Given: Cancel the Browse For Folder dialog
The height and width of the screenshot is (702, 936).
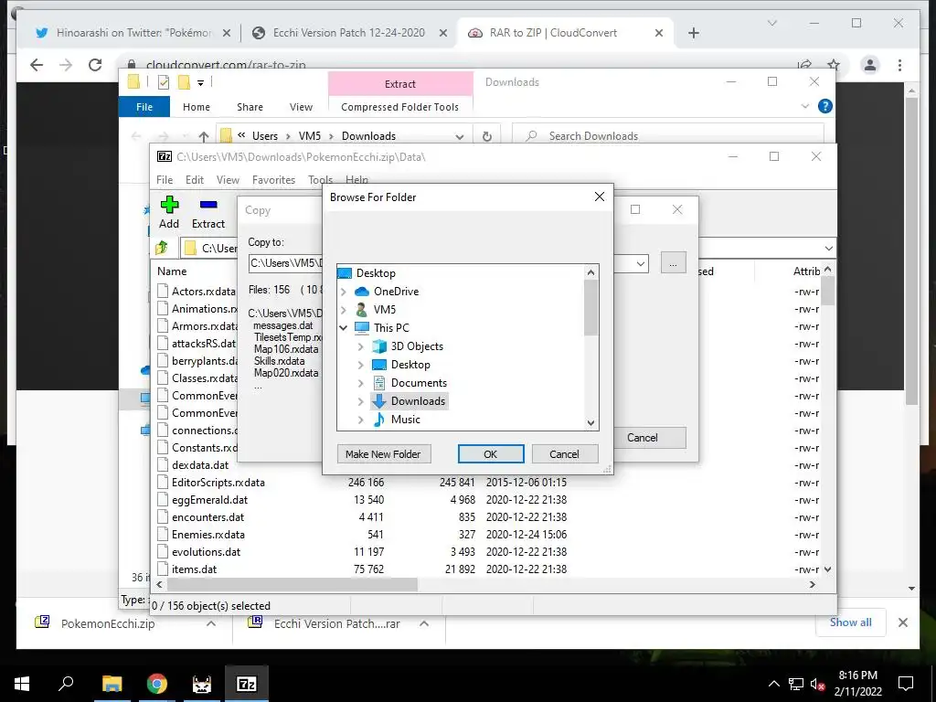Looking at the screenshot, I should pyautogui.click(x=564, y=454).
